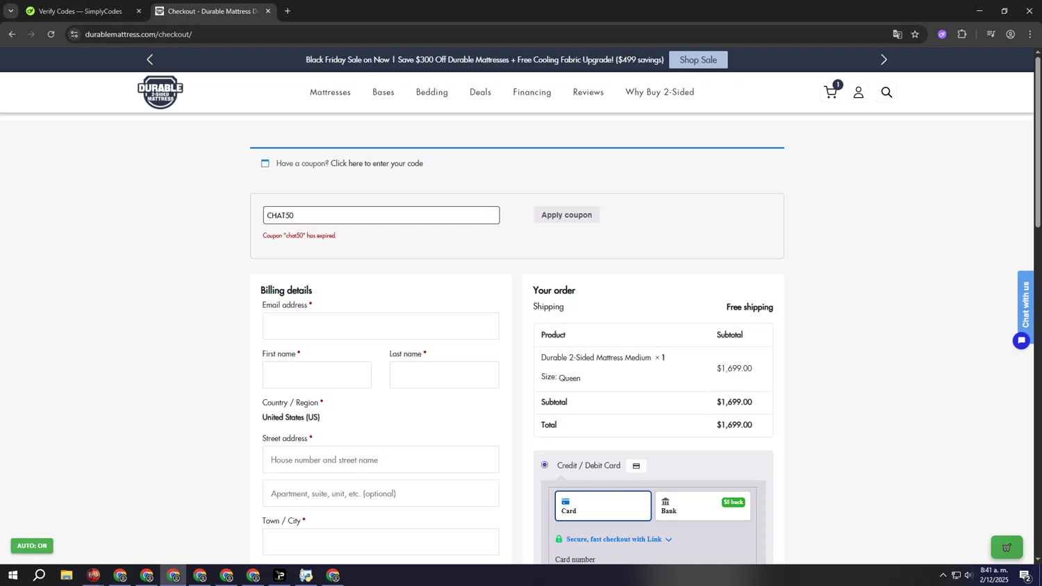Open the Bases menu

point(383,92)
